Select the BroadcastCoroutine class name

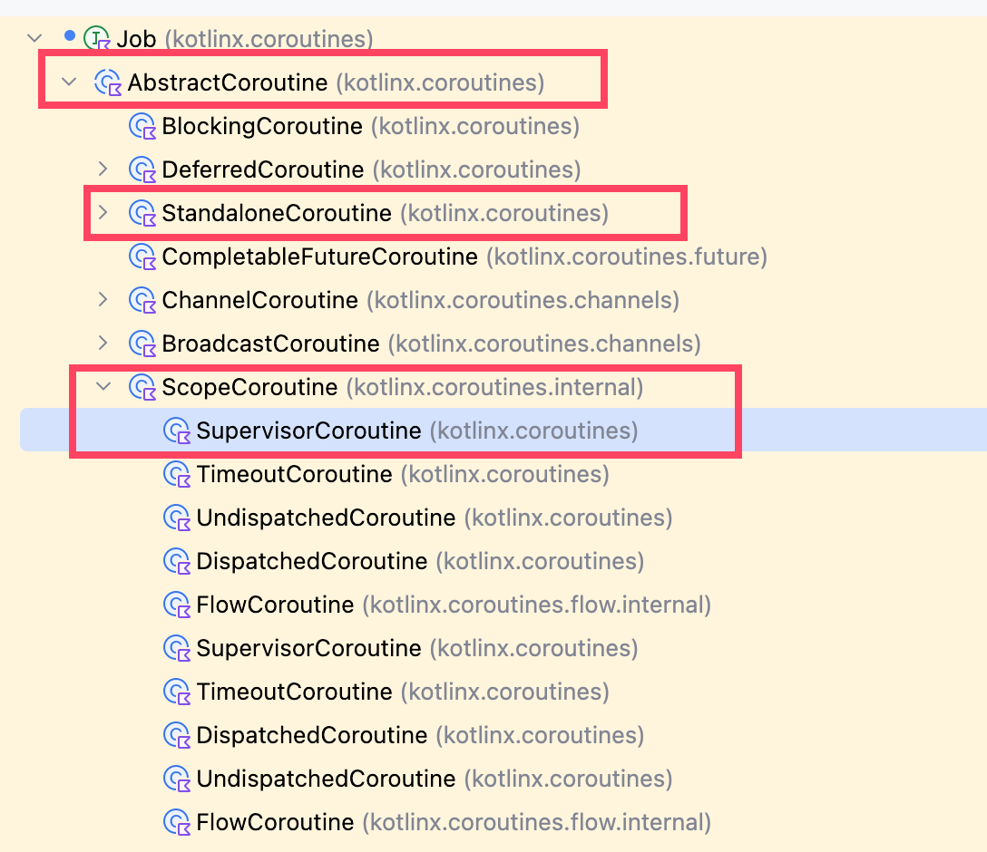pos(270,344)
